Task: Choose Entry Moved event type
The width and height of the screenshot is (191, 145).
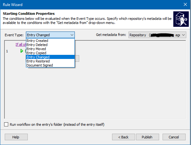Action: (x=50, y=49)
